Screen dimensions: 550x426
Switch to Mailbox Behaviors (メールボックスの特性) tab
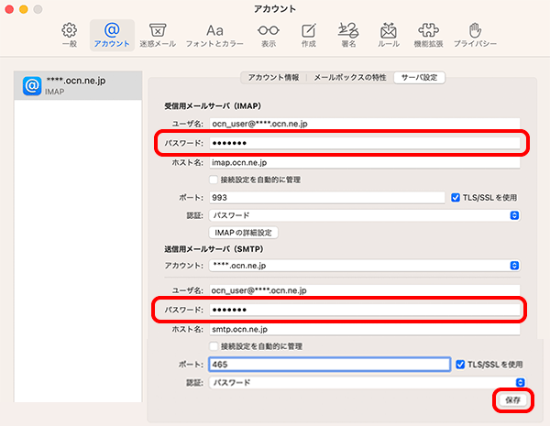(350, 77)
